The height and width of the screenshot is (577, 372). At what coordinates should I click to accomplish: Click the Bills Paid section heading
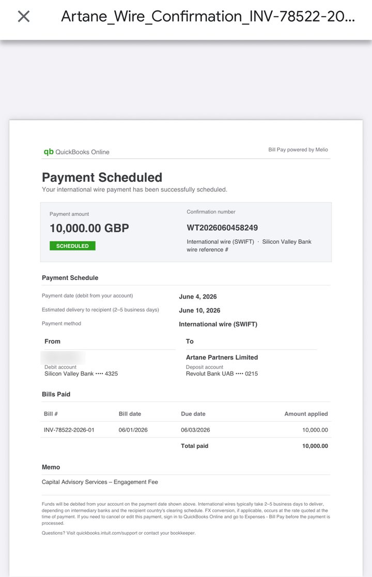pyautogui.click(x=56, y=395)
